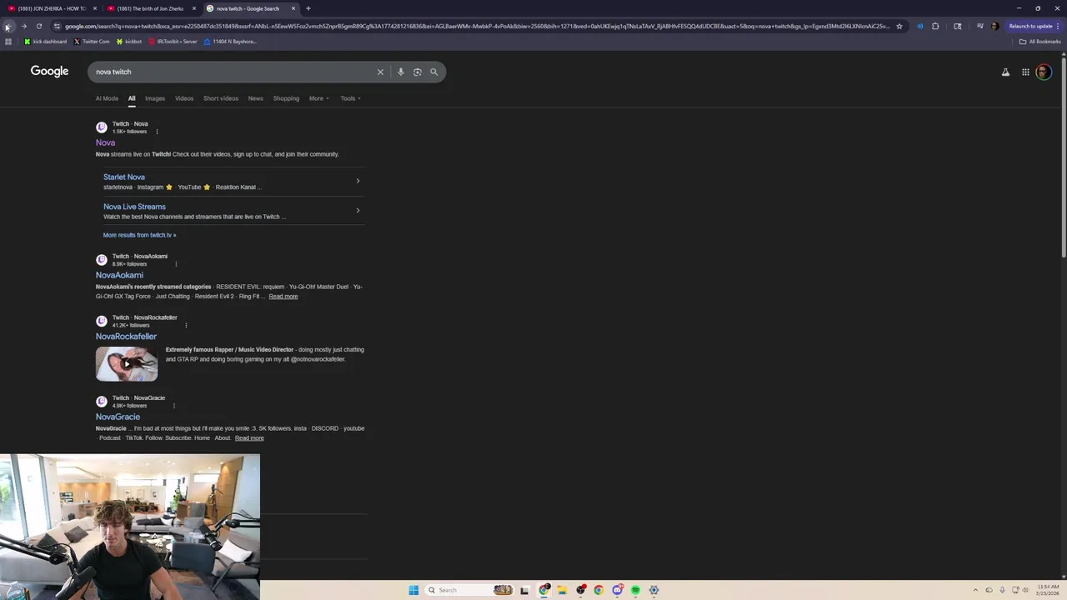1067x600 pixels.
Task: Open the NovaAokami result link
Action: [119, 275]
